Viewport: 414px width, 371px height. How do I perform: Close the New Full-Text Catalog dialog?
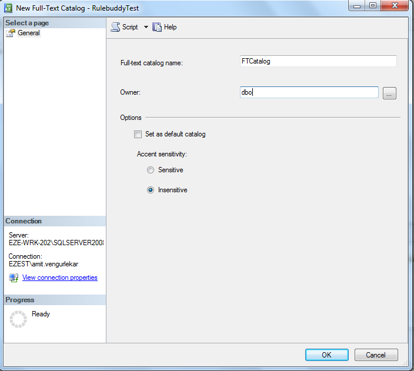point(394,6)
